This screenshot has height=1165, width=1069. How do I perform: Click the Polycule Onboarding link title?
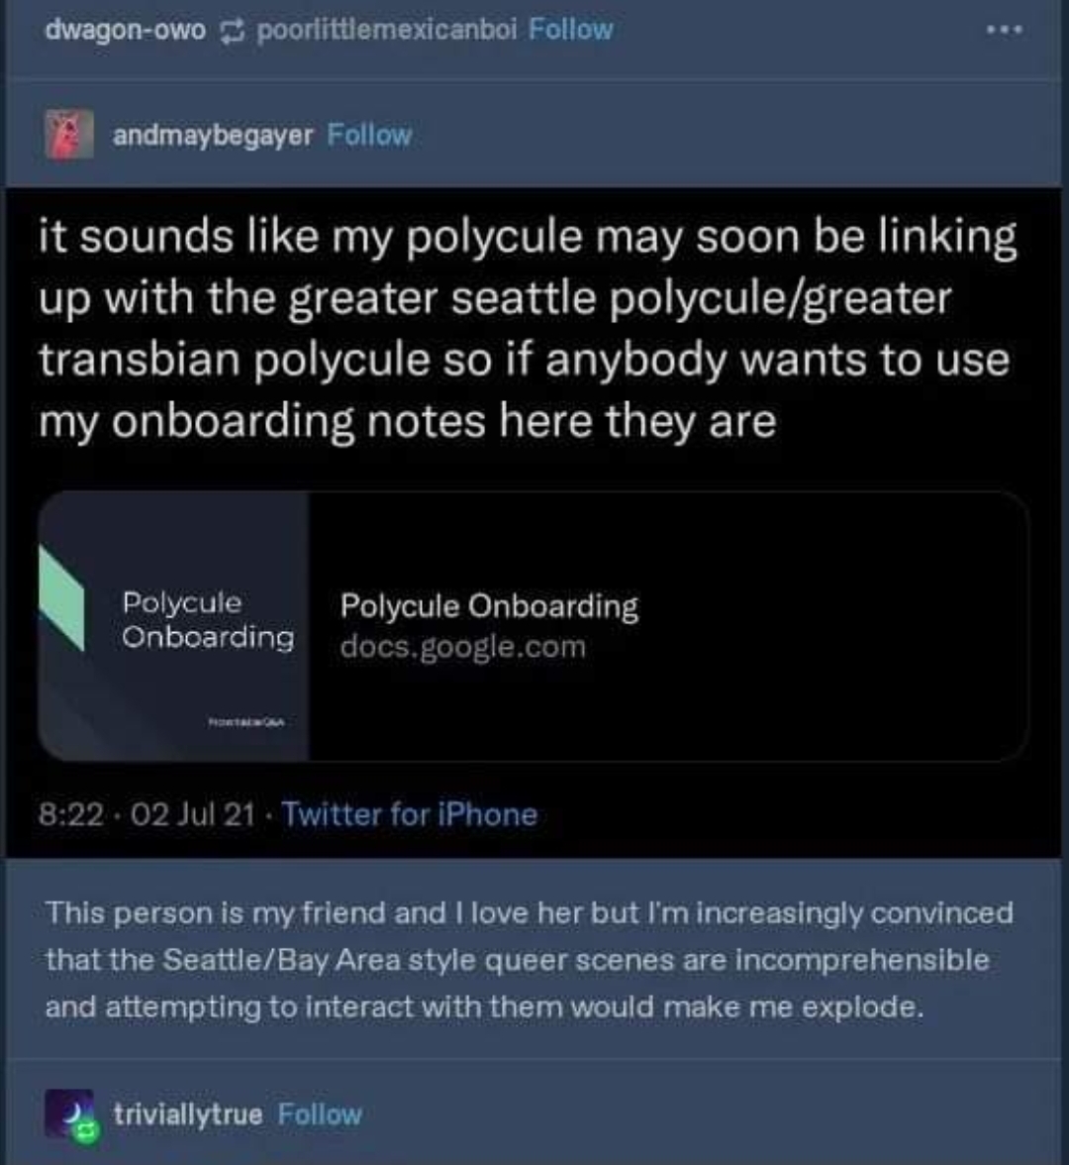pyautogui.click(x=489, y=606)
